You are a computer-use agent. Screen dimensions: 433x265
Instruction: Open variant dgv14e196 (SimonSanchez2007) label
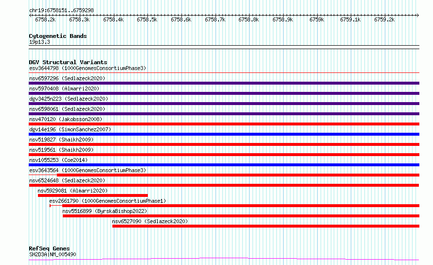click(x=70, y=129)
